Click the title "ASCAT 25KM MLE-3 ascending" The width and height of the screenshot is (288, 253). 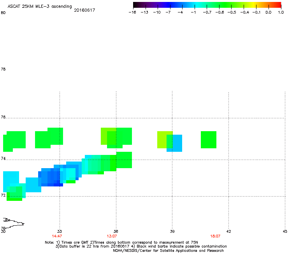[x=40, y=7]
